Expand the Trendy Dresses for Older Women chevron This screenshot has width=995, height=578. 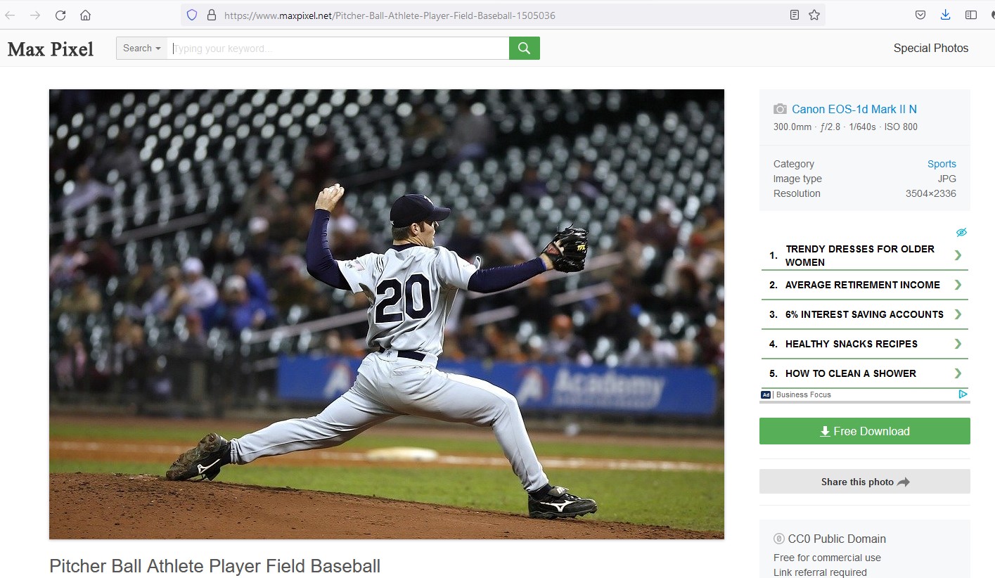[958, 255]
